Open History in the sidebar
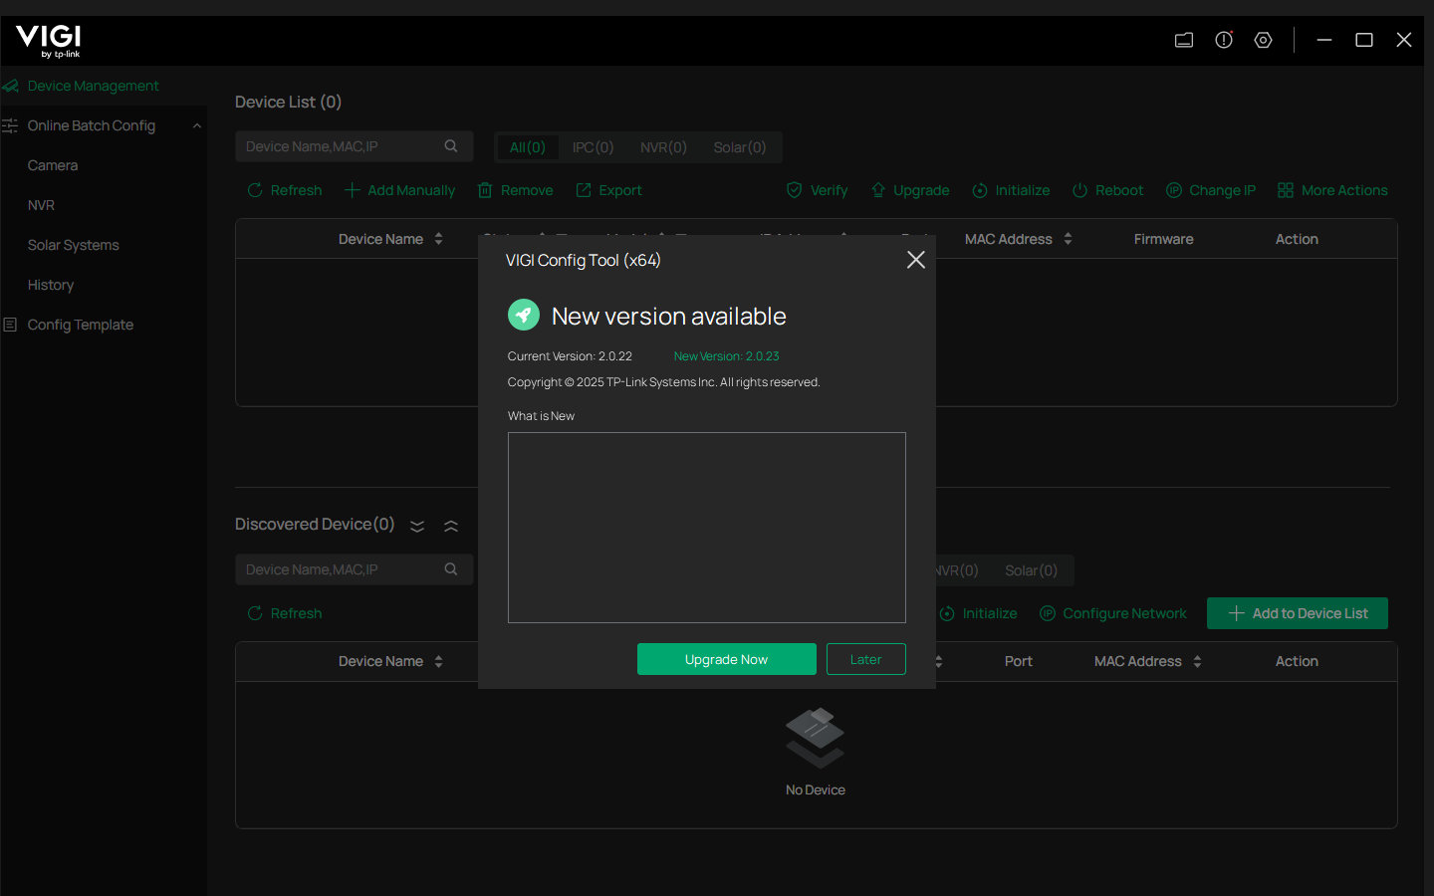The height and width of the screenshot is (896, 1434). [x=51, y=285]
